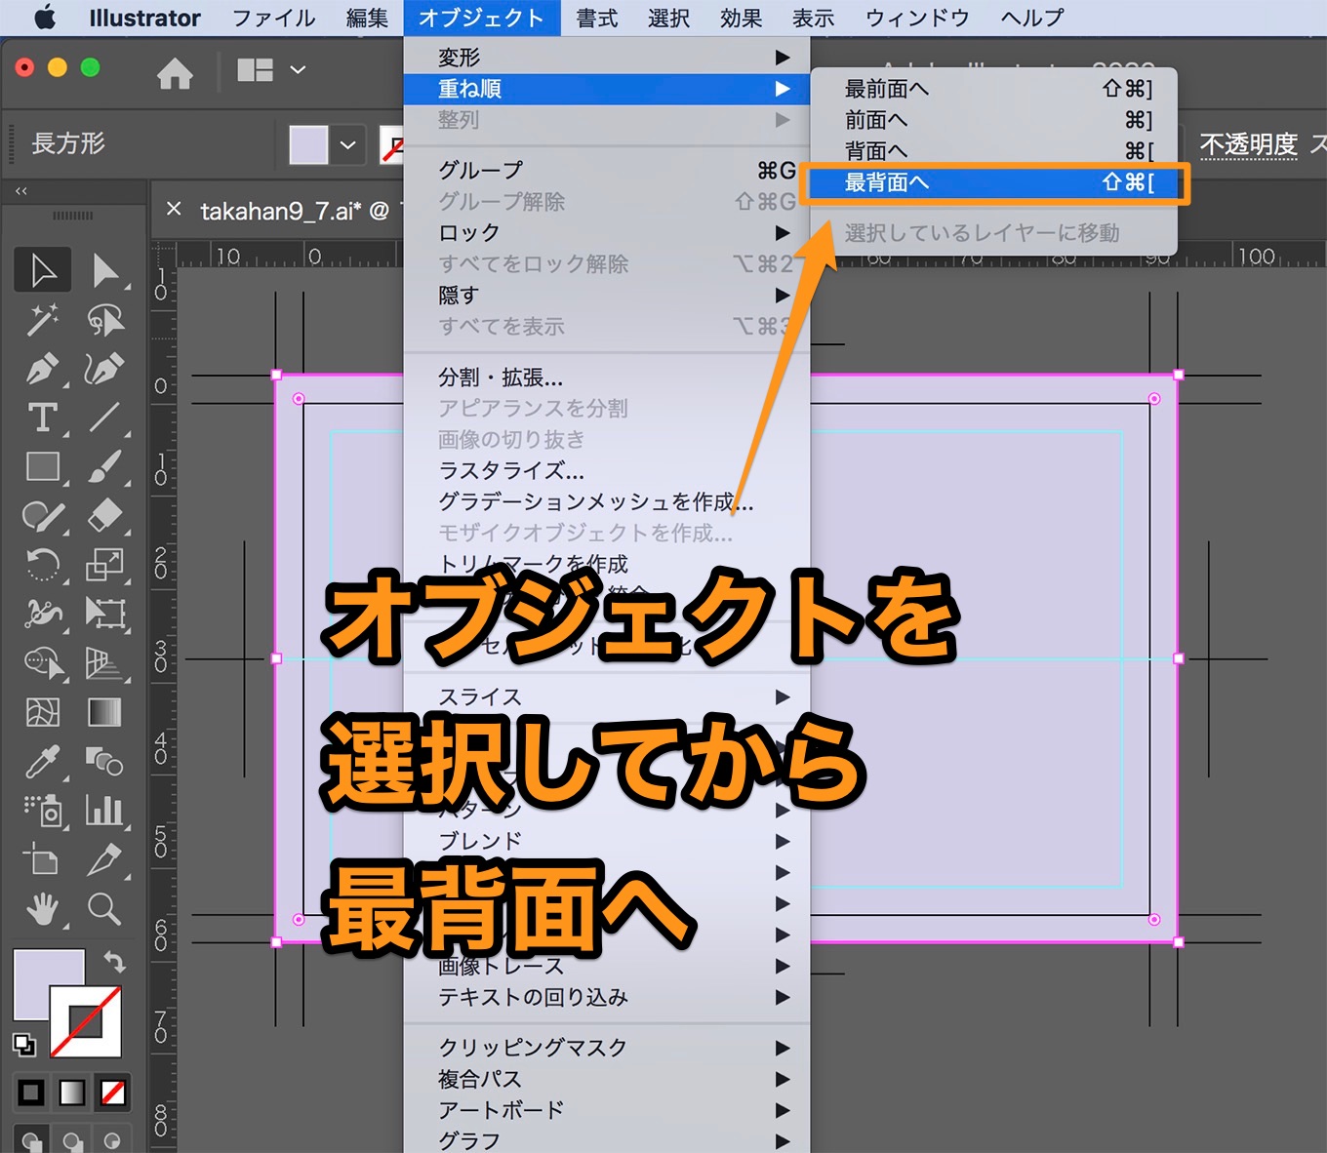Select the Direct Selection tool
The width and height of the screenshot is (1327, 1153).
[x=104, y=270]
